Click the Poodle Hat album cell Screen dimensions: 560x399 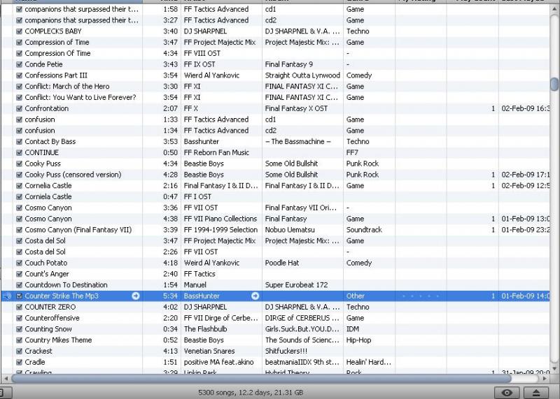(x=282, y=263)
